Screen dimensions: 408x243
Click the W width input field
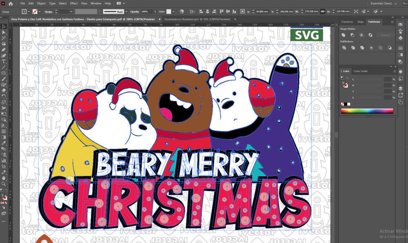pos(311,11)
